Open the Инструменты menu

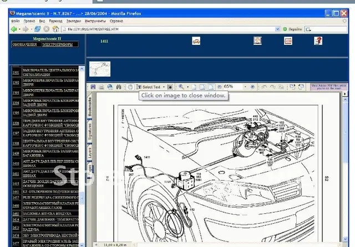pyautogui.click(x=95, y=21)
